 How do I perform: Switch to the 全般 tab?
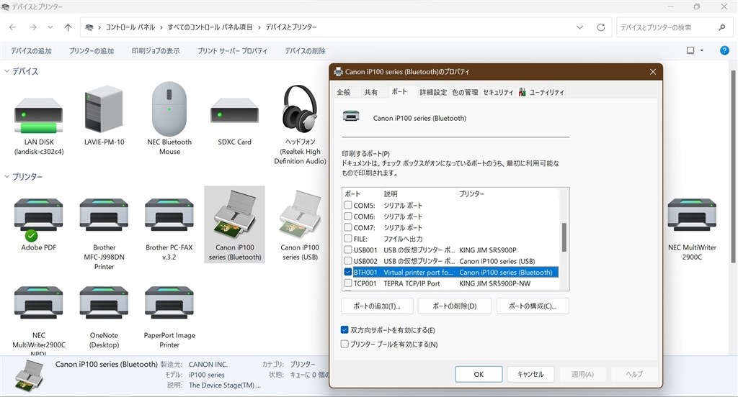344,92
